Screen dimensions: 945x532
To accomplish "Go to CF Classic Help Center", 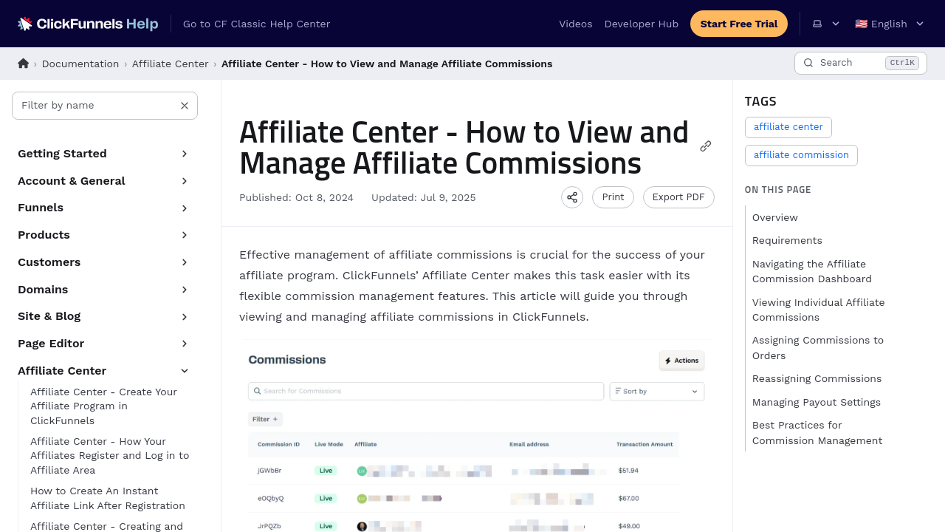I will click(x=256, y=24).
